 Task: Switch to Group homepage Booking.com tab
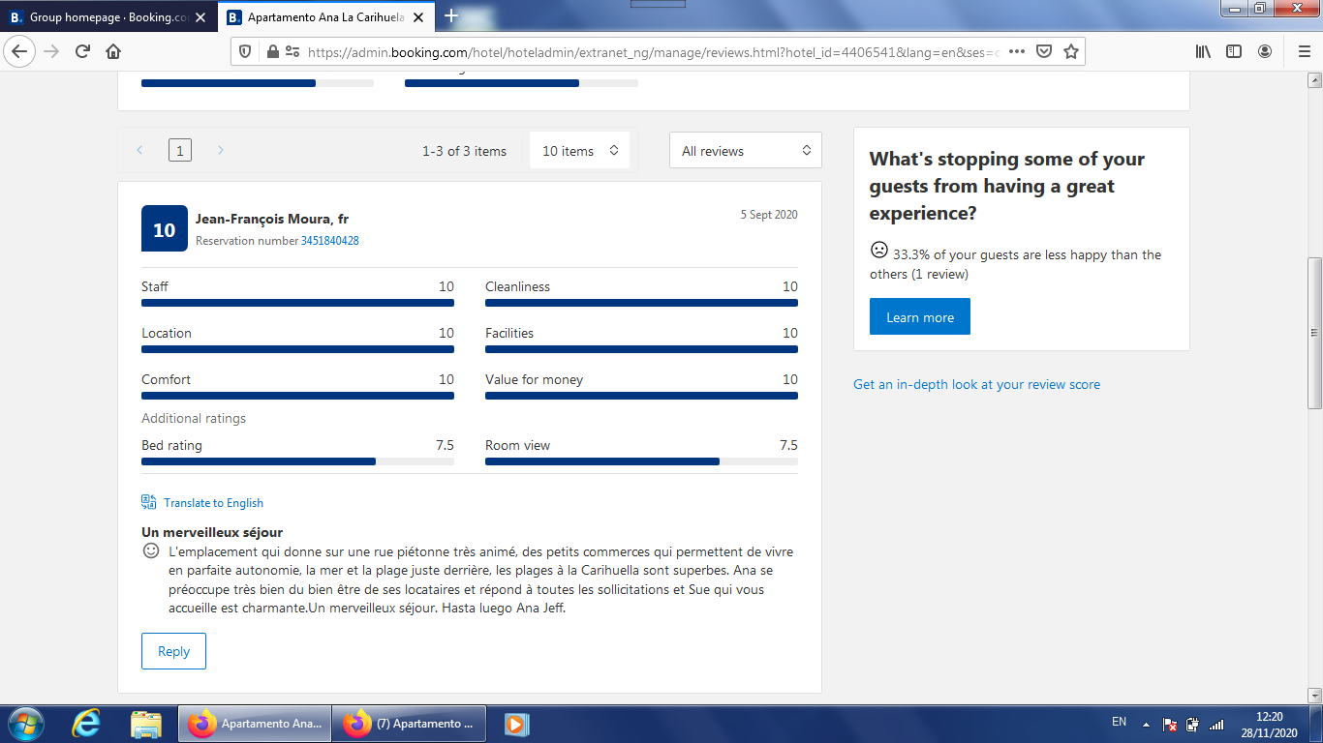107,17
